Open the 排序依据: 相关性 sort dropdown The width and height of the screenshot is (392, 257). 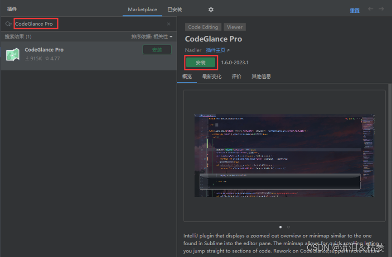152,37
